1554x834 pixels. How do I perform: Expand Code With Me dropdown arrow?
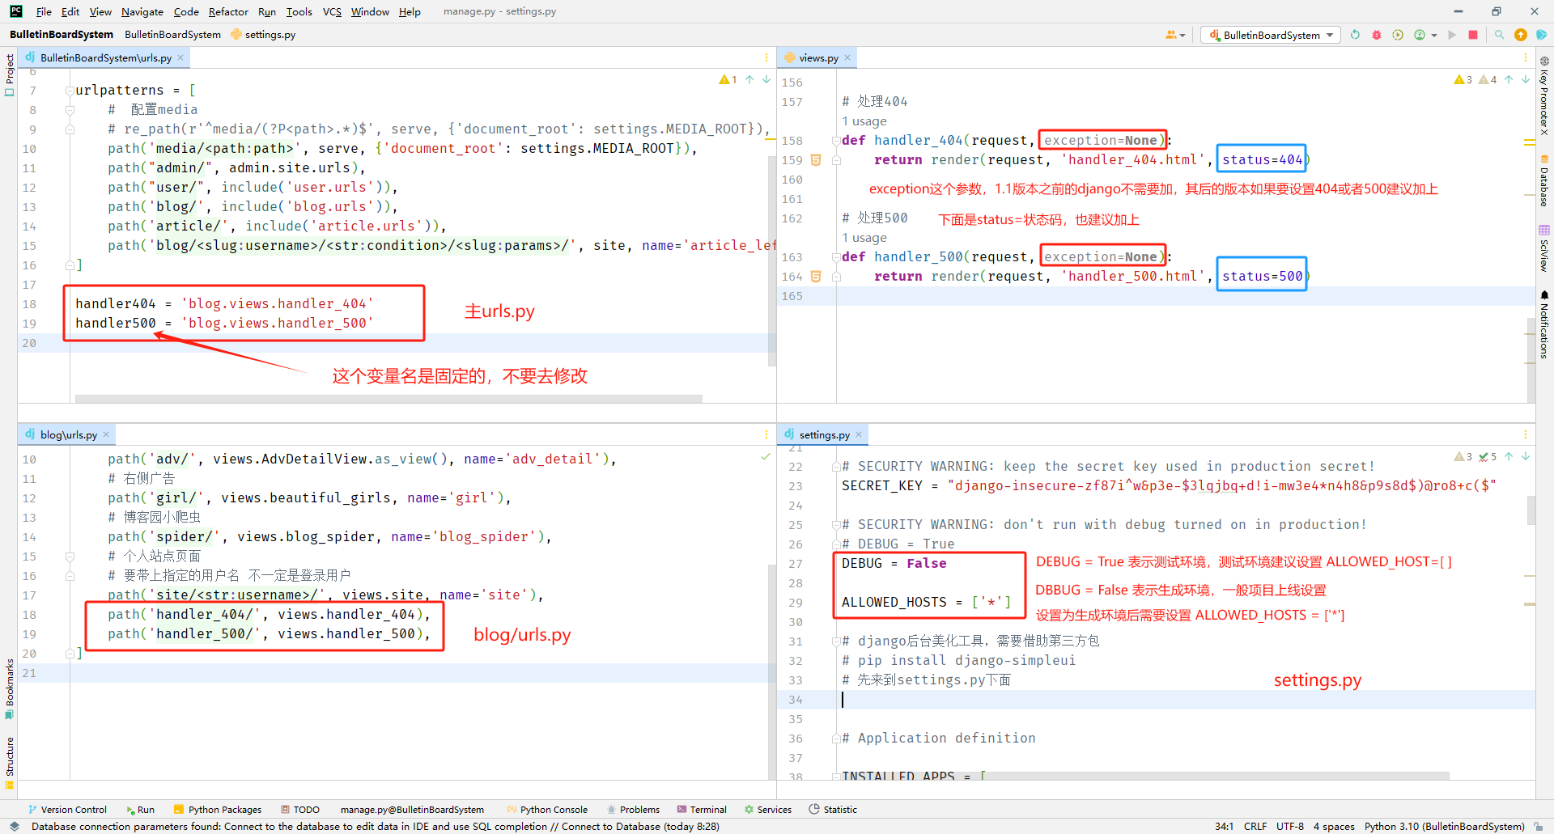click(1182, 35)
